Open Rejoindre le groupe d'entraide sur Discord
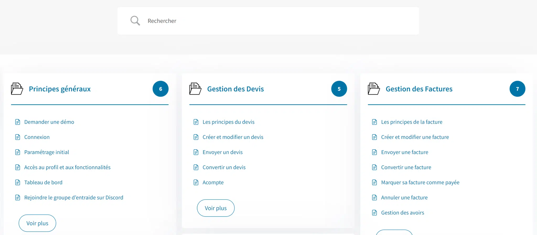 click(x=74, y=198)
